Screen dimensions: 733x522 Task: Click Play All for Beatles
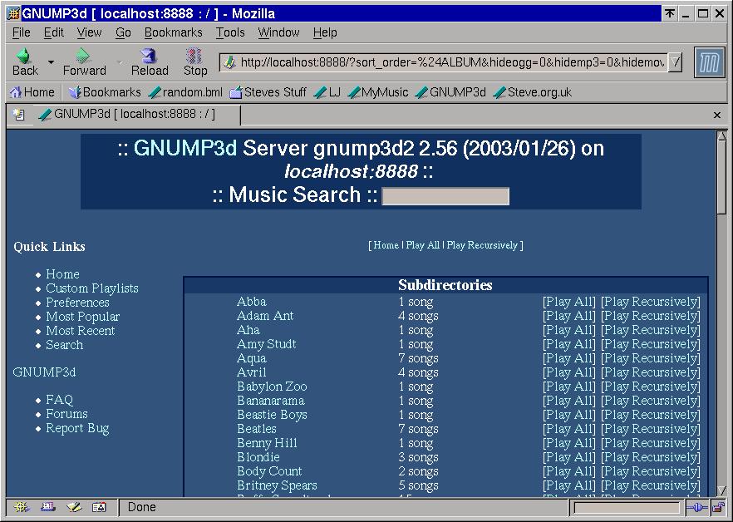(x=569, y=429)
